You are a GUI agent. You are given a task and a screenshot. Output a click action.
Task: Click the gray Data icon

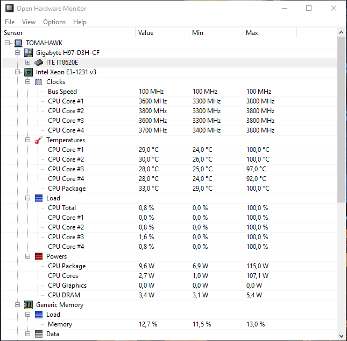pos(39,334)
